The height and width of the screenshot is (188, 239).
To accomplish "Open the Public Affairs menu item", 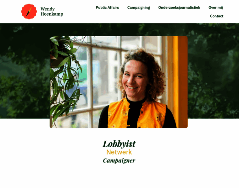I will (x=107, y=8).
